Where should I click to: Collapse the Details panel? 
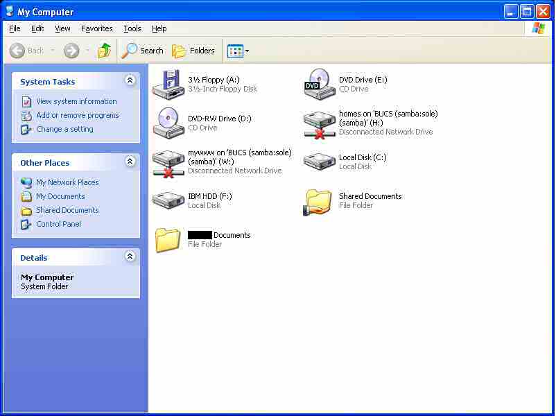130,256
